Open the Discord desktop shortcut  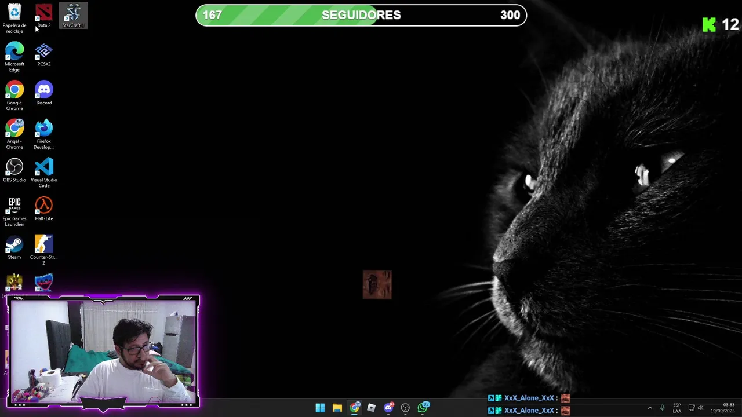tap(44, 93)
